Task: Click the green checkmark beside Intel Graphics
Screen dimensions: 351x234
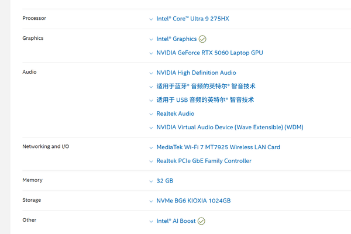Action: tap(202, 39)
